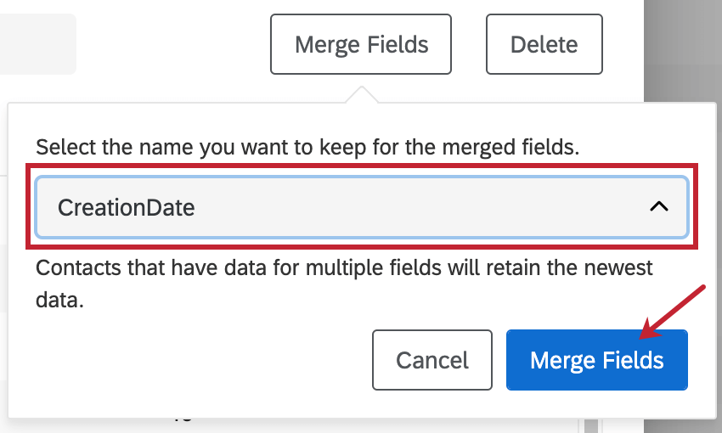Click the vertical scrollbar near the bottom right
Screen dimensions: 722x433
pos(591,425)
